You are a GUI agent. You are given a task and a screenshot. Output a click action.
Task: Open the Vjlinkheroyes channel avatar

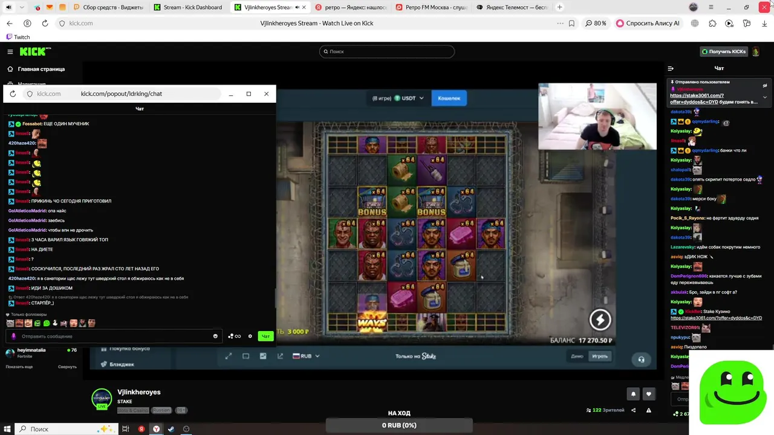pyautogui.click(x=102, y=399)
